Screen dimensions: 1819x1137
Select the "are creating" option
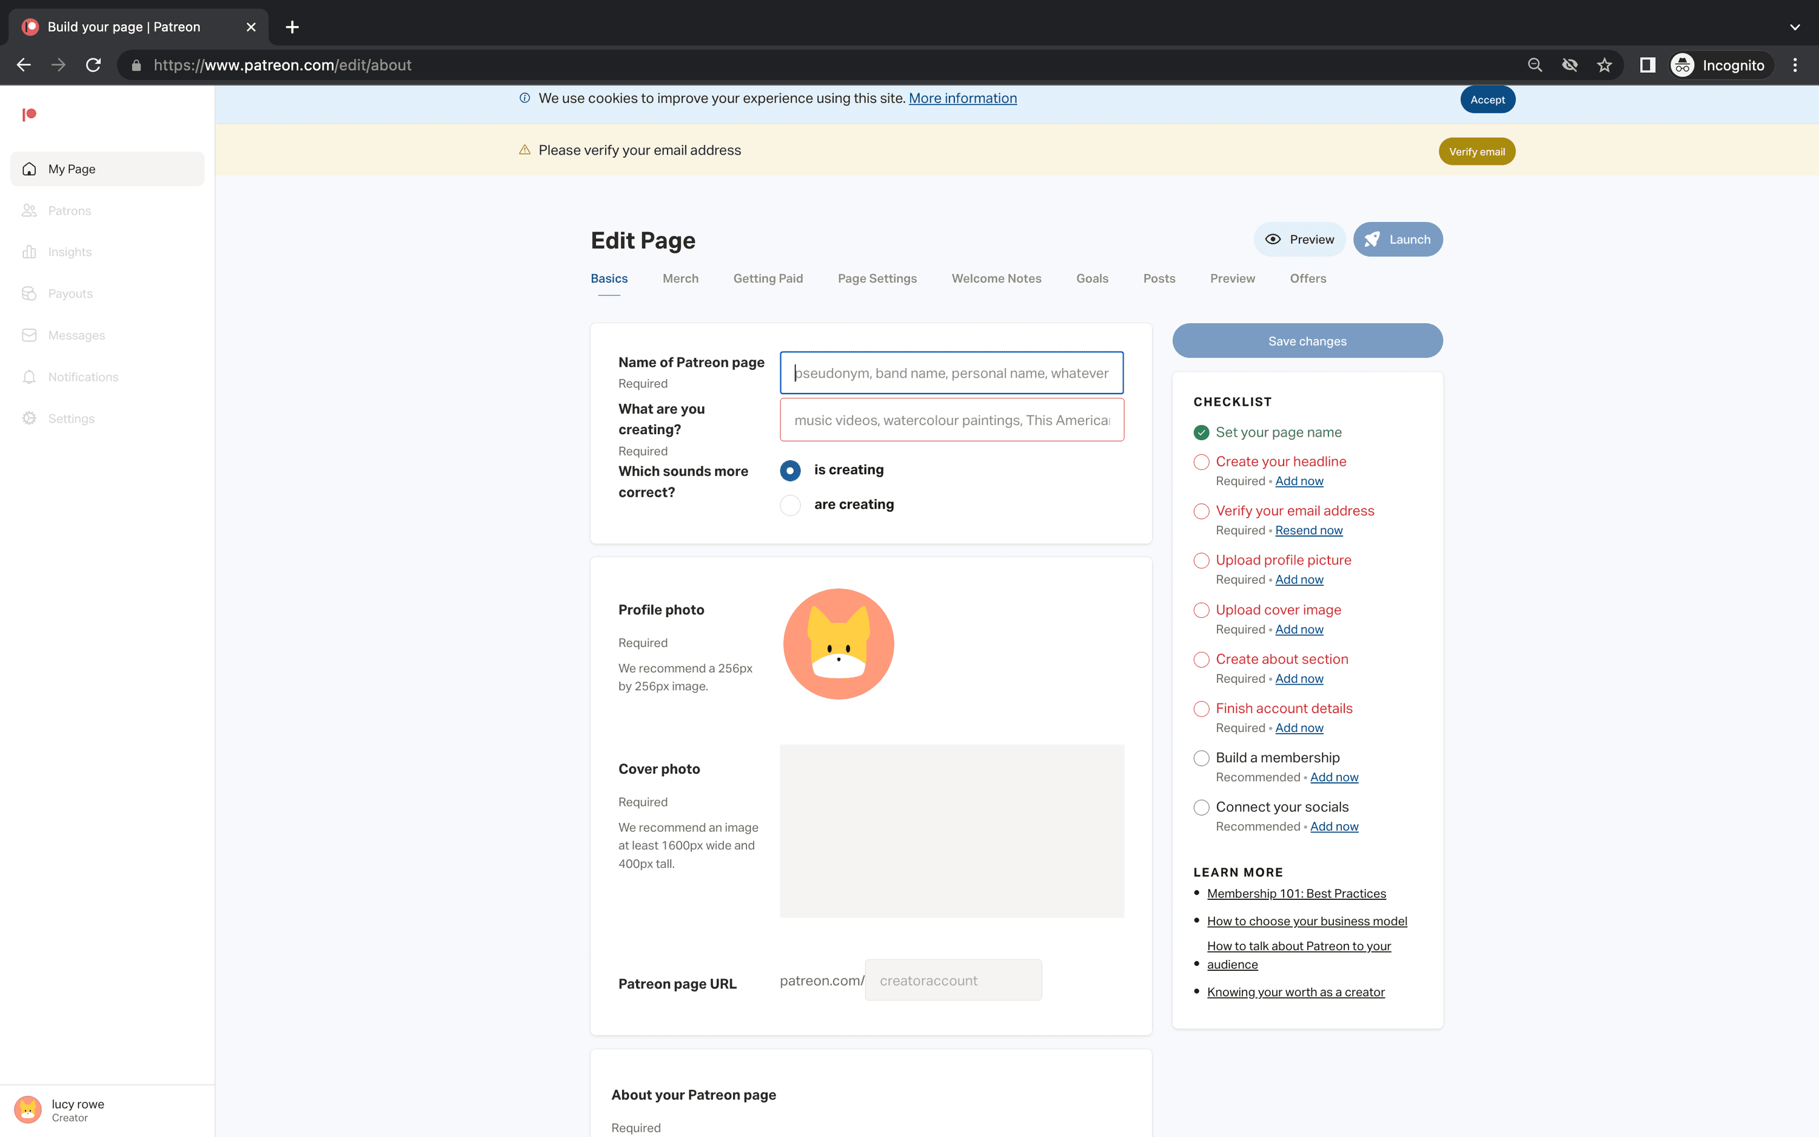(790, 505)
